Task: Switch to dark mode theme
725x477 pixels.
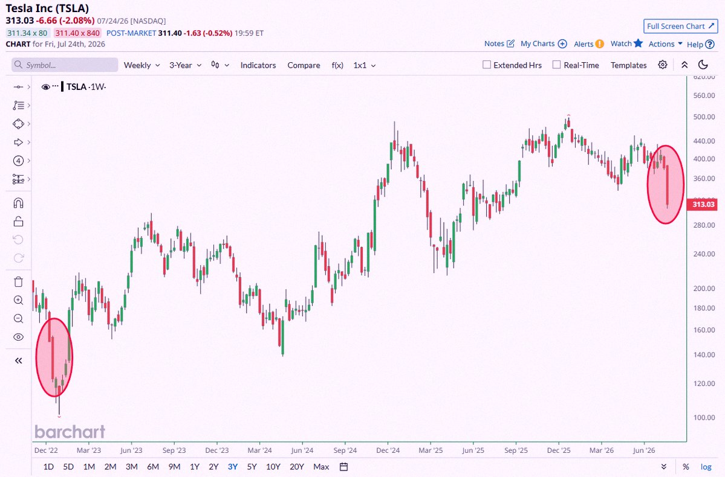Action: point(703,65)
